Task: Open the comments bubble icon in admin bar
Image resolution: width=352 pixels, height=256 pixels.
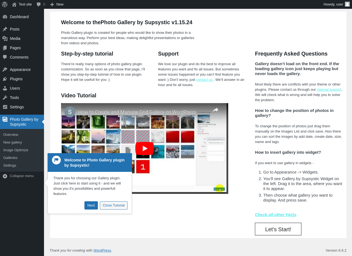Action: [x=39, y=4]
